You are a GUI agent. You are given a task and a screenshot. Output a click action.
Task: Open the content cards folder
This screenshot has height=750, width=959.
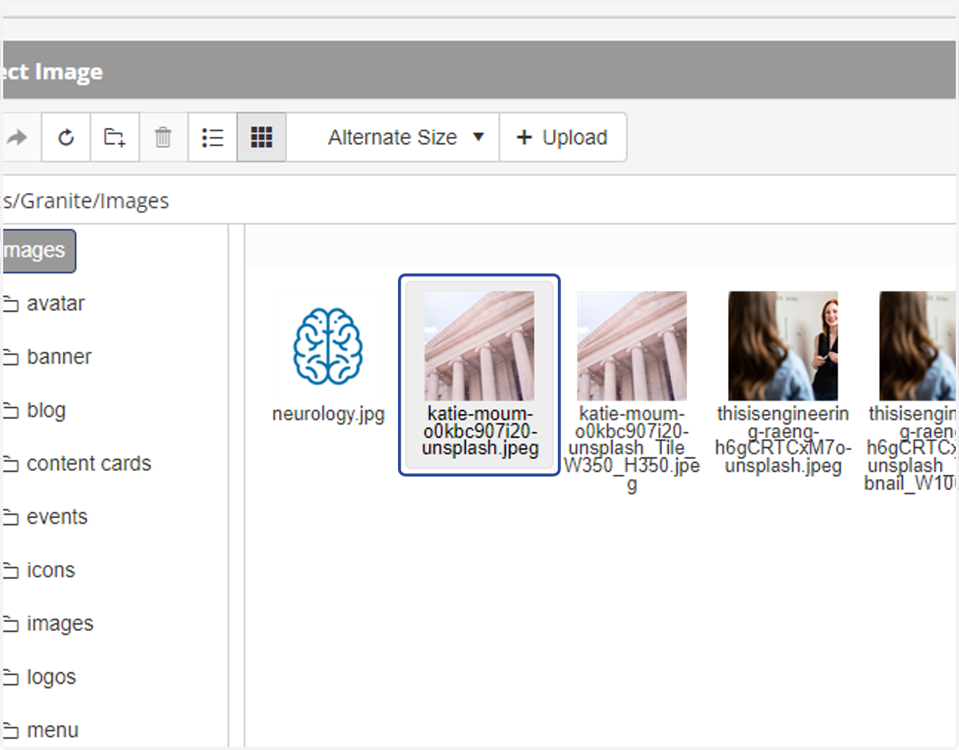click(x=89, y=464)
